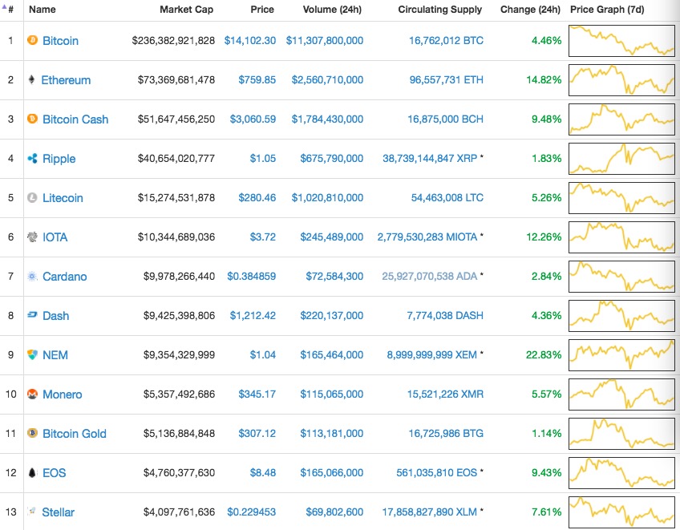The image size is (680, 530).
Task: Click the Monero logo icon
Action: 32,394
